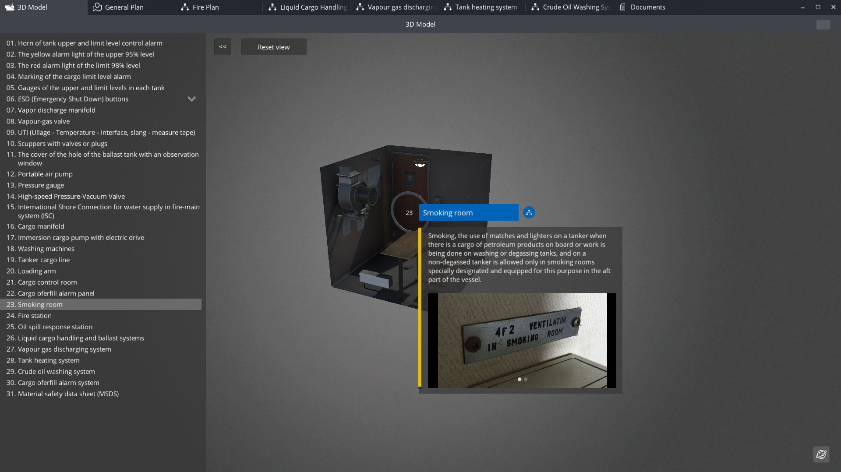Click the Tank heating system tab icon

click(448, 7)
